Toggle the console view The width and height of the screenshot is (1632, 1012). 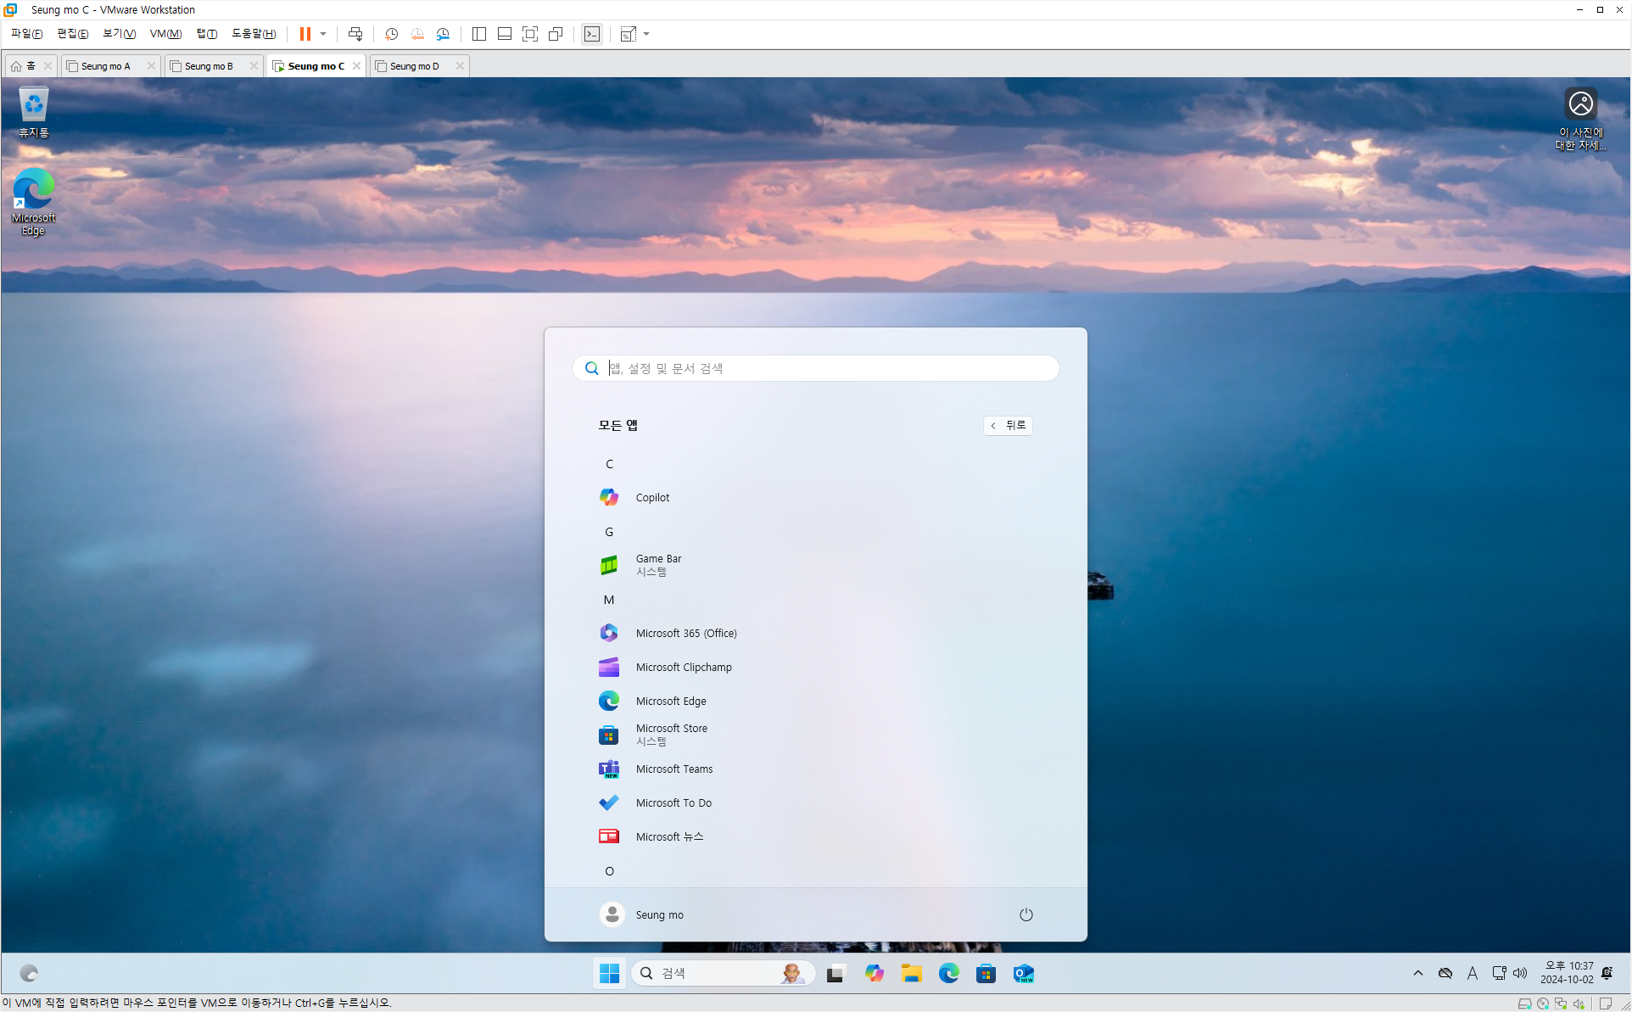(x=591, y=34)
